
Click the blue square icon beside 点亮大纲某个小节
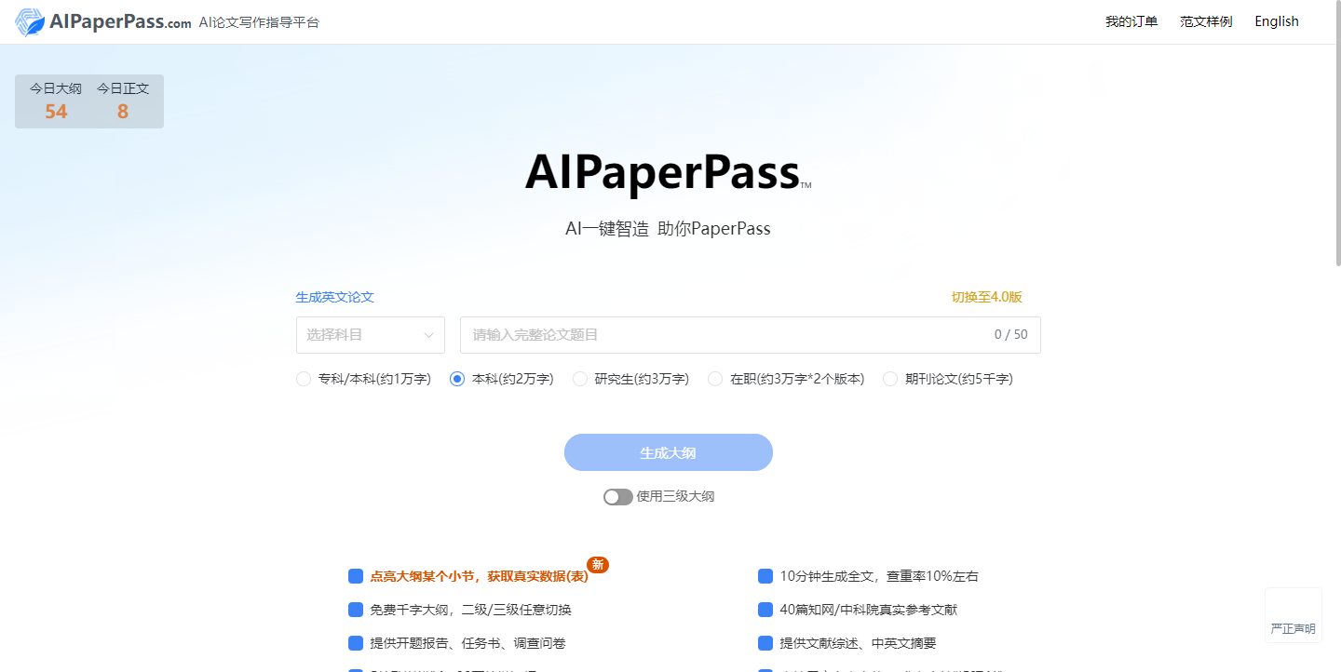pos(356,576)
